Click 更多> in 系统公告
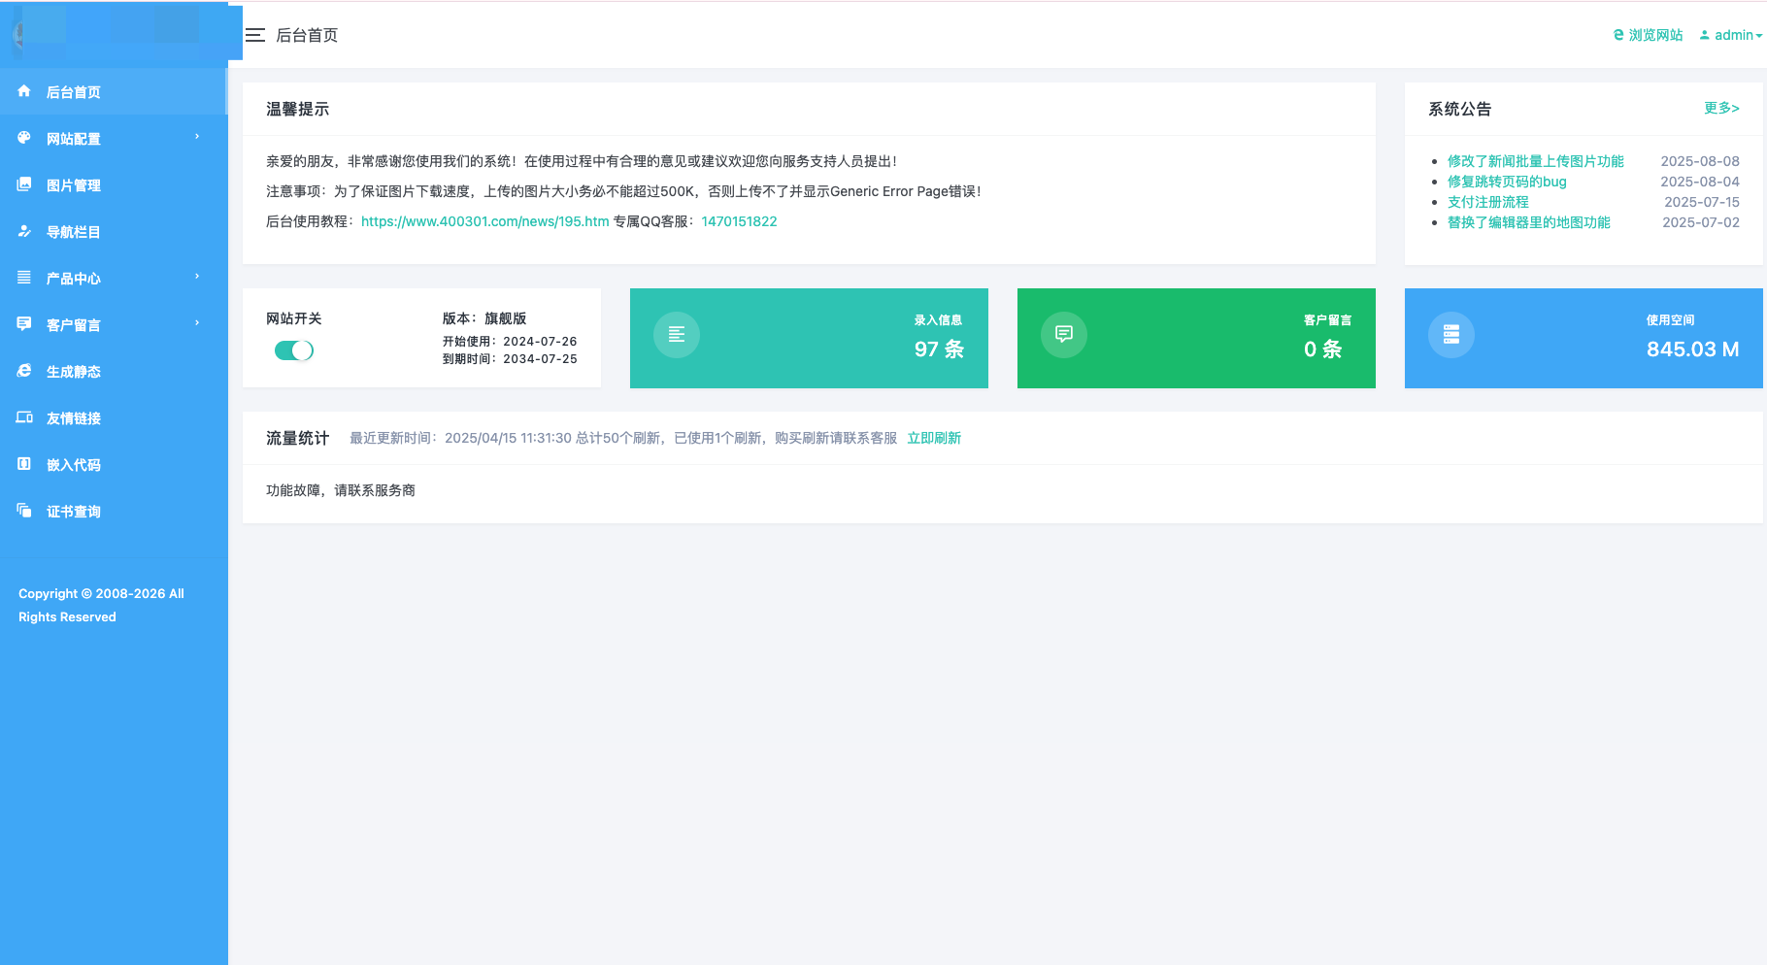Viewport: 1767px width, 965px height. pyautogui.click(x=1721, y=108)
